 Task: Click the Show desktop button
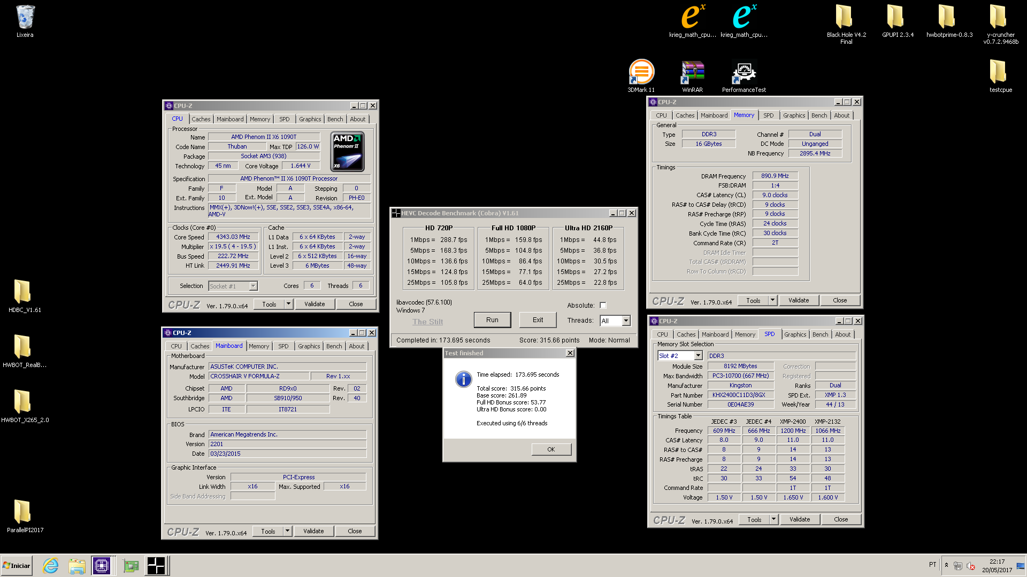(x=1021, y=566)
